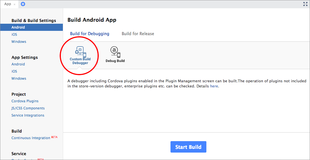Select Android under Build & Build Settings
Screen dimensions: 310x160
coord(32,27)
